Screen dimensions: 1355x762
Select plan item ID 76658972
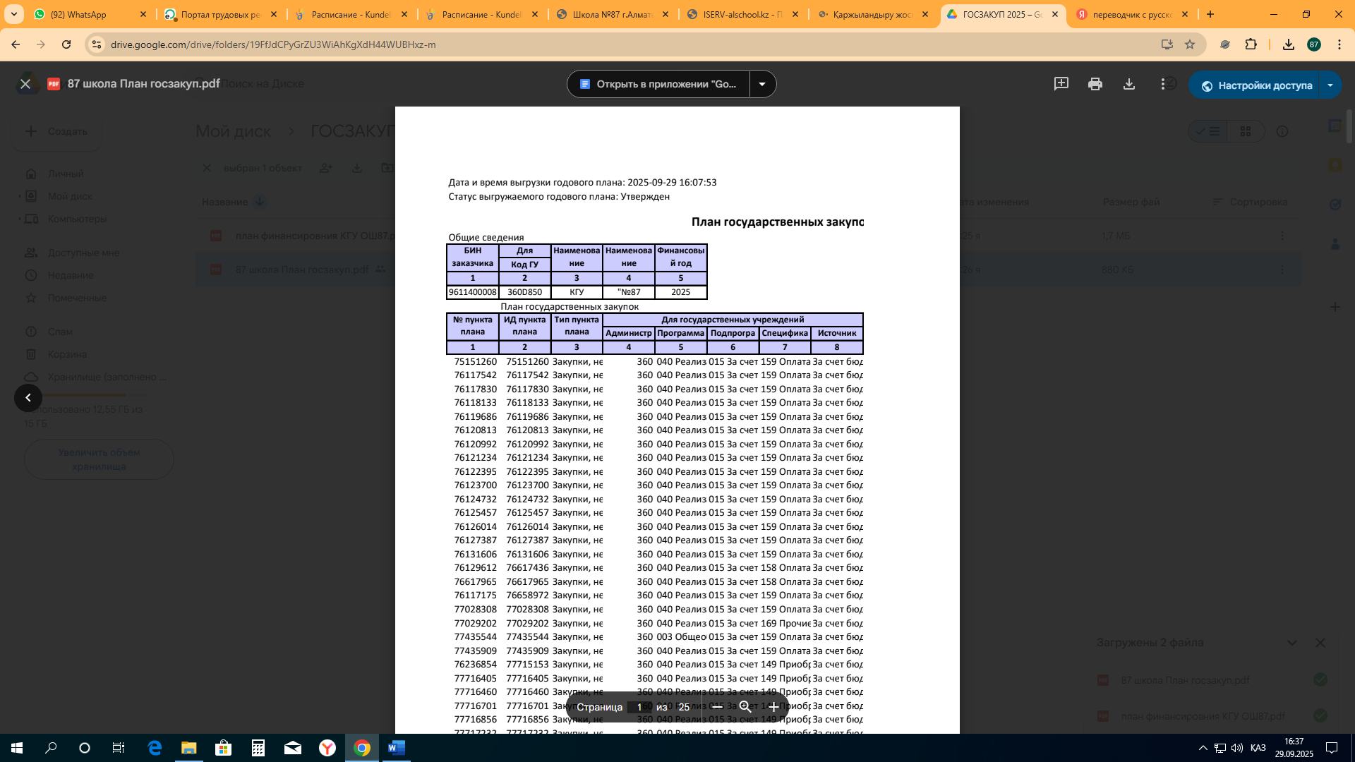(x=527, y=595)
